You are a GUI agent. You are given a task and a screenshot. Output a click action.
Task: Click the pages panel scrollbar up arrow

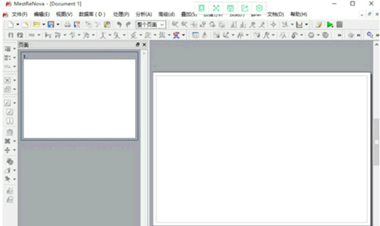144,53
